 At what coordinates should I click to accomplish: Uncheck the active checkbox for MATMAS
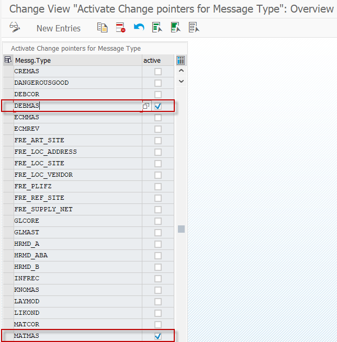(x=158, y=336)
